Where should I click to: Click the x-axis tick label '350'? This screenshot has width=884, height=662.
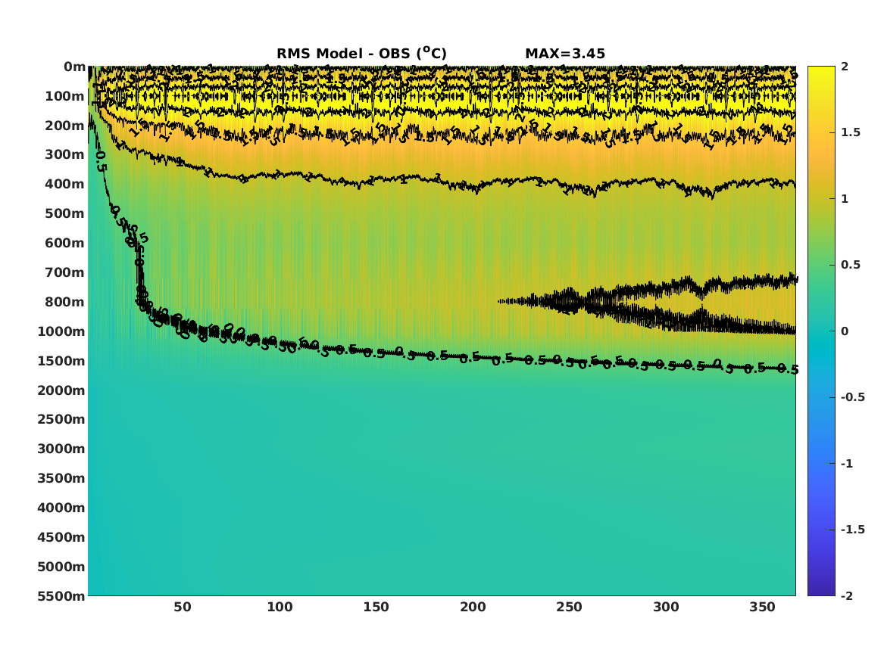point(763,607)
